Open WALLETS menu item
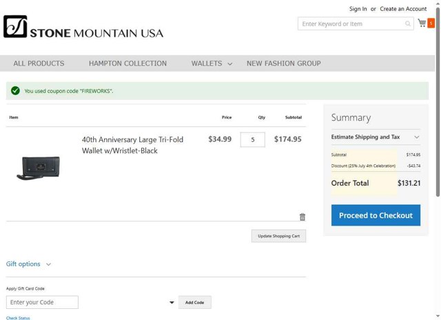 pyautogui.click(x=207, y=63)
